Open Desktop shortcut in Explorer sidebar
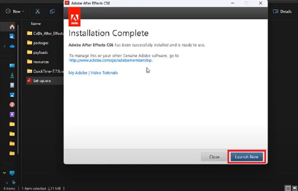The width and height of the screenshot is (298, 191). pos(12,66)
